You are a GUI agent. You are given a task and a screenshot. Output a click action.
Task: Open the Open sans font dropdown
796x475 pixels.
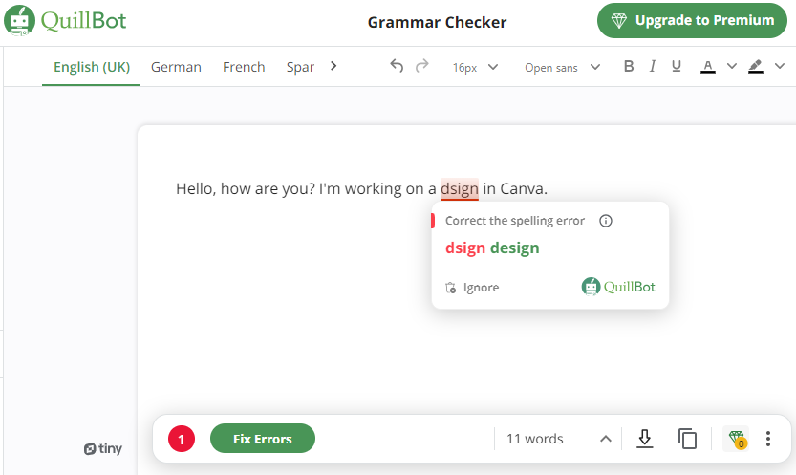tap(563, 68)
